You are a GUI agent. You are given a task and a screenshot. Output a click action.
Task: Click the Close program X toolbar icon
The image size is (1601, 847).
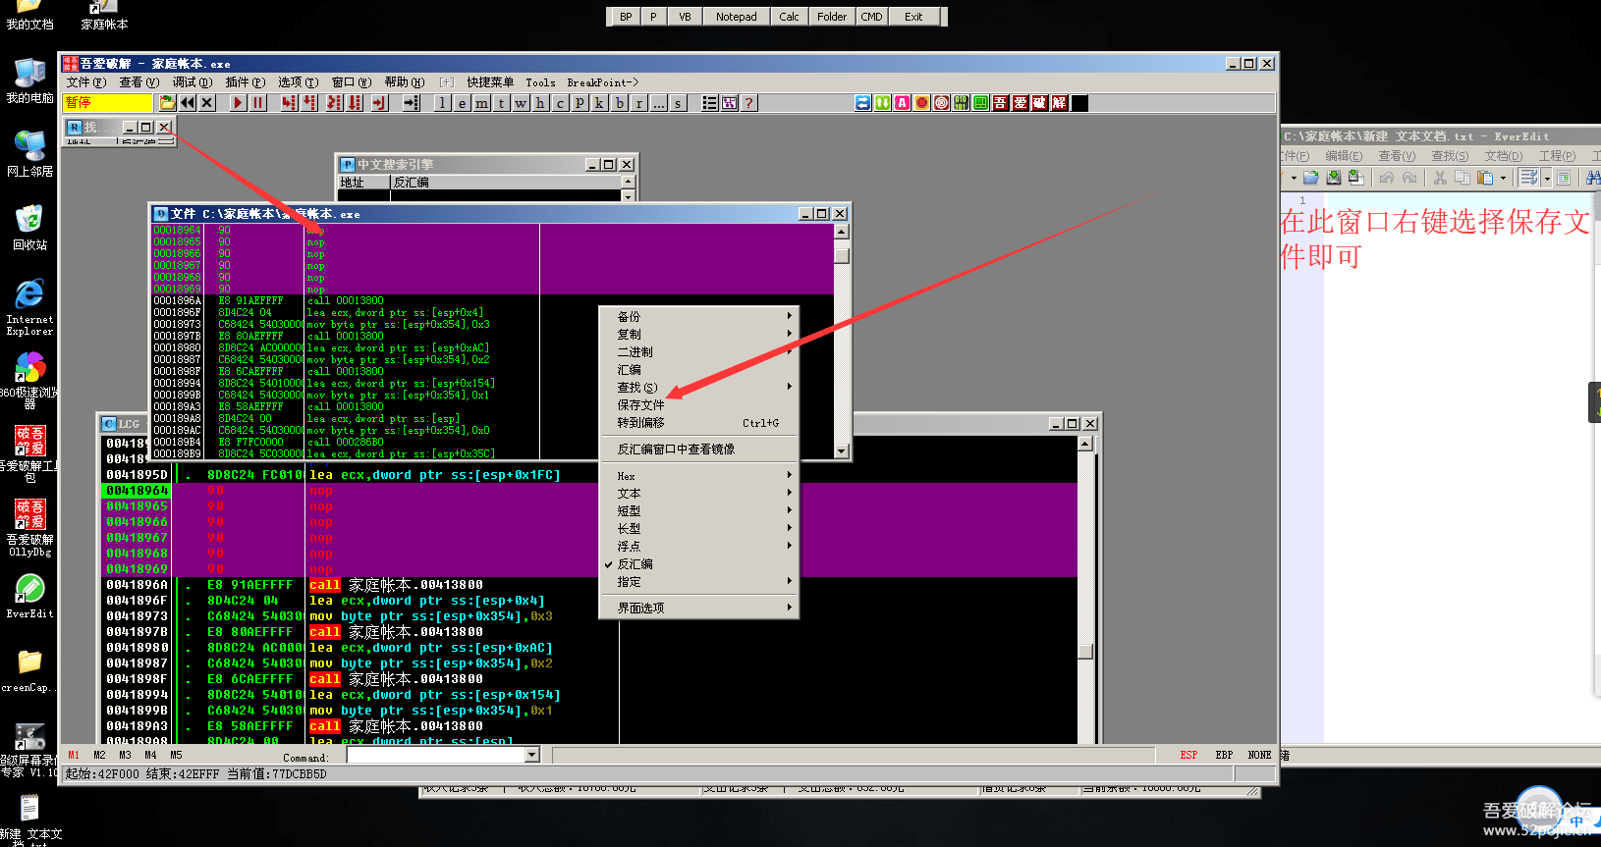pyautogui.click(x=207, y=103)
